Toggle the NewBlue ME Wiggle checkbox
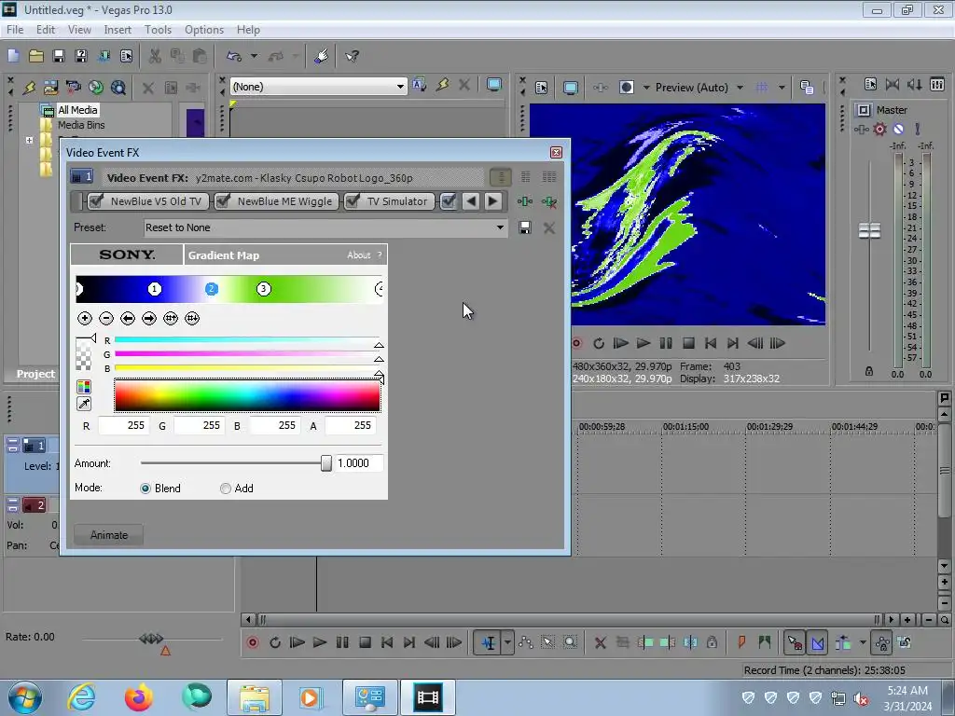 [x=223, y=201]
